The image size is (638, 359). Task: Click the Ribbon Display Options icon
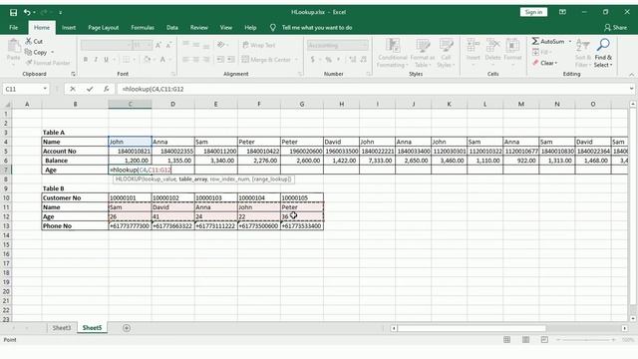pyautogui.click(x=562, y=12)
